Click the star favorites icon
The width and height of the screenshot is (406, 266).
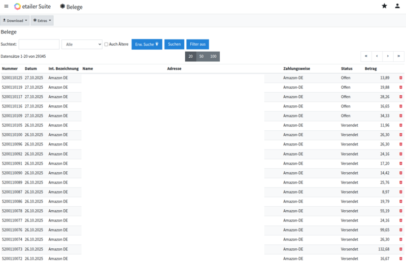pyautogui.click(x=384, y=6)
